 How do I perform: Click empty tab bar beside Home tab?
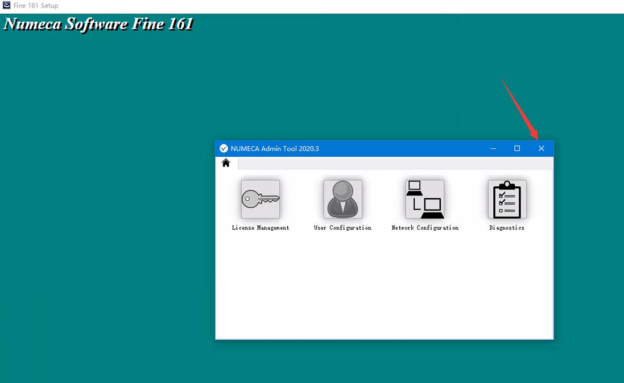[392, 164]
